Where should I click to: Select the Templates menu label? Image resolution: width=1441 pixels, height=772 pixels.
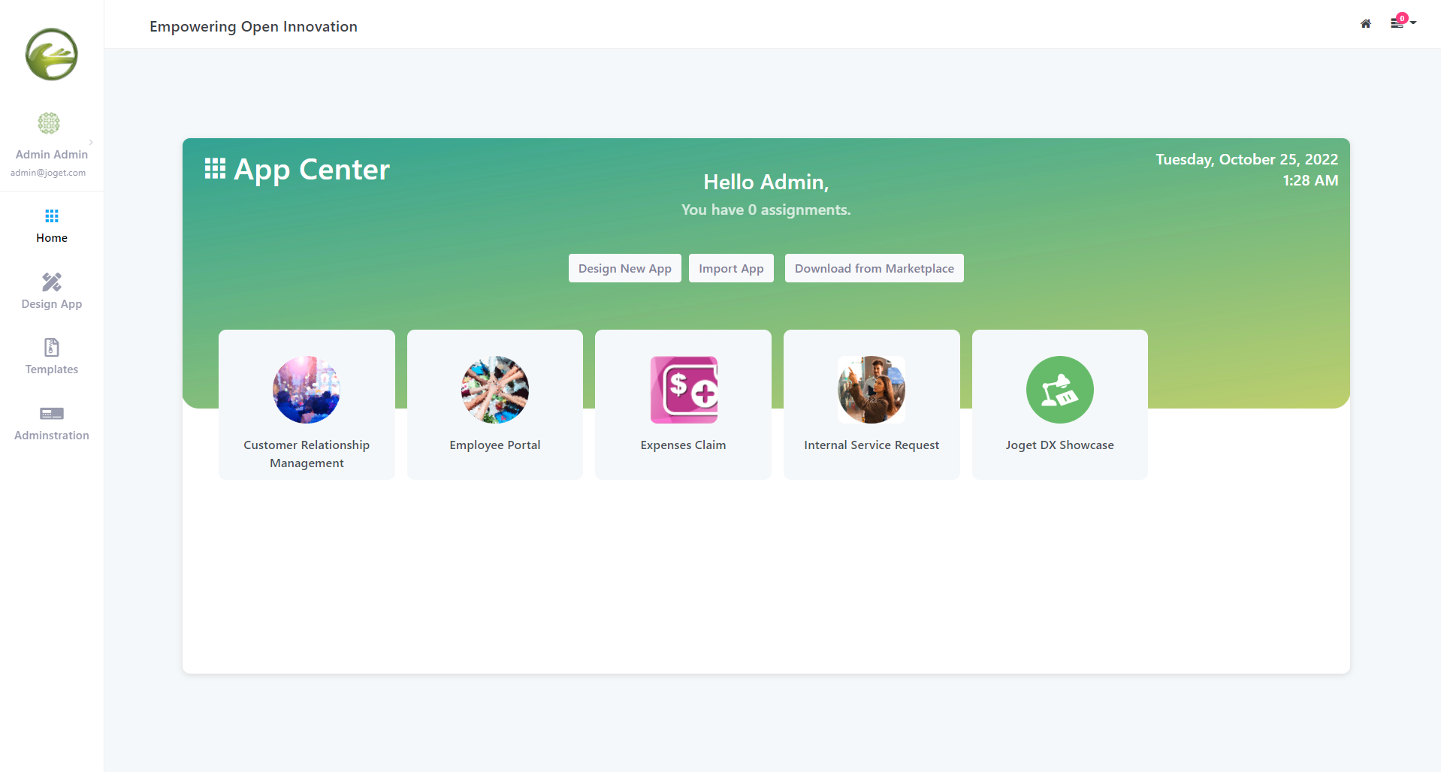[x=52, y=369]
